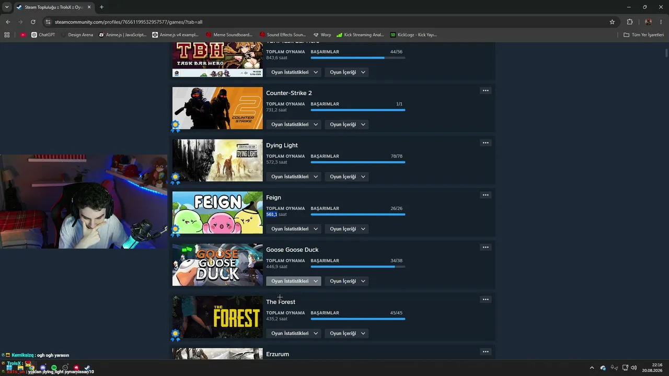Click Goose Goose Duck achievements progress bar
The image size is (669, 376).
click(358, 267)
